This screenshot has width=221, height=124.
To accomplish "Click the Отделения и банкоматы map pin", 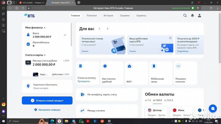I will (x=28, y=86).
